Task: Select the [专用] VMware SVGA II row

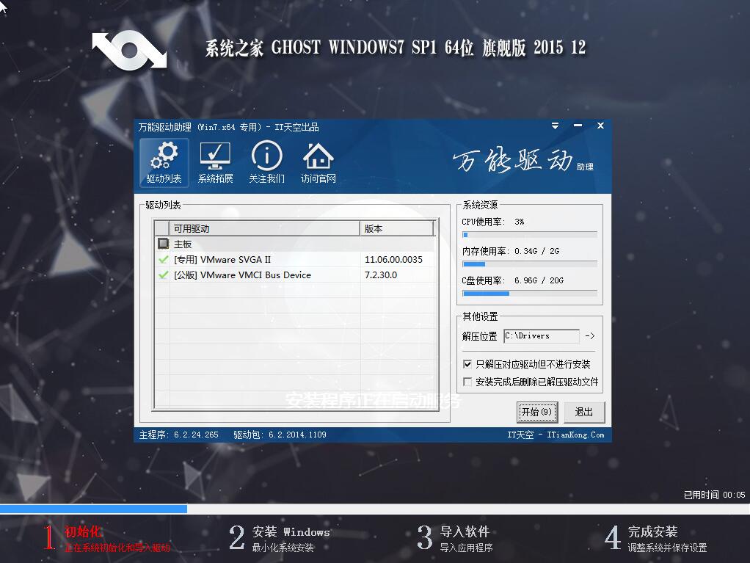Action: click(295, 260)
